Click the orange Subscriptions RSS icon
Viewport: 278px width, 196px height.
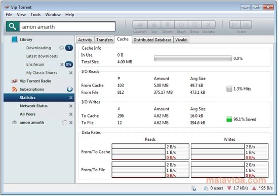click(15, 89)
